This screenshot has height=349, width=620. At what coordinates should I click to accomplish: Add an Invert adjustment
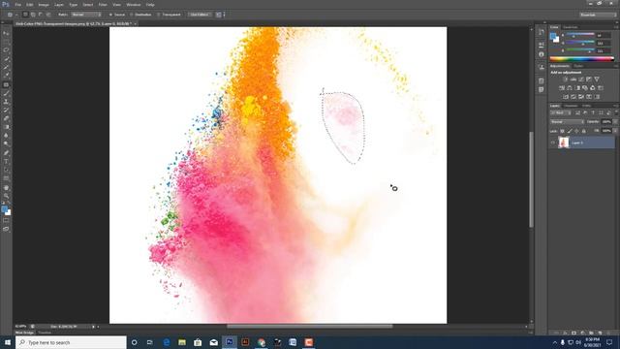click(x=566, y=97)
